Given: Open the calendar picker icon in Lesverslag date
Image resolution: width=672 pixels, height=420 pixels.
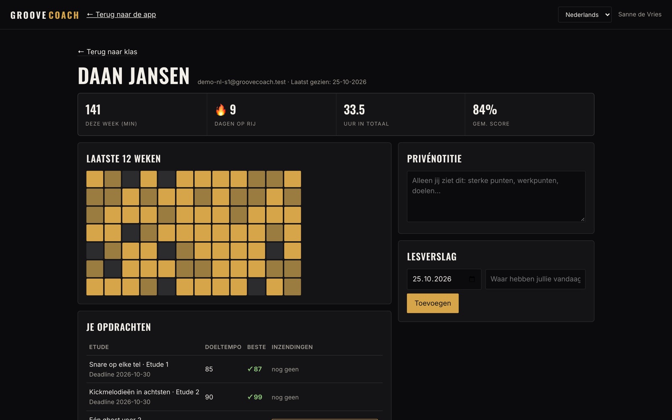Looking at the screenshot, I should [472, 279].
